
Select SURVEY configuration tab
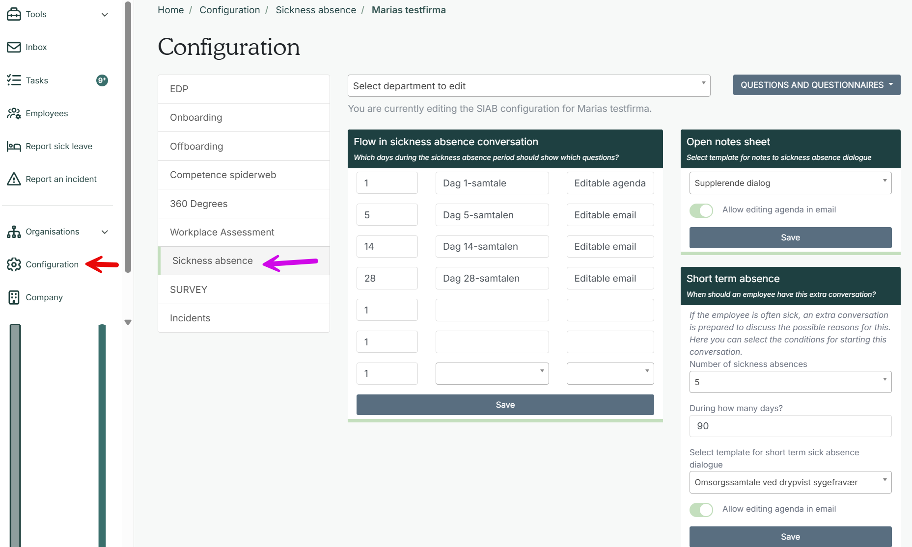click(244, 289)
